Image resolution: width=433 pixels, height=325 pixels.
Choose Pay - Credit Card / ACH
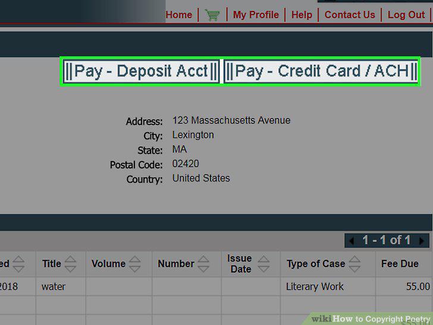point(321,71)
